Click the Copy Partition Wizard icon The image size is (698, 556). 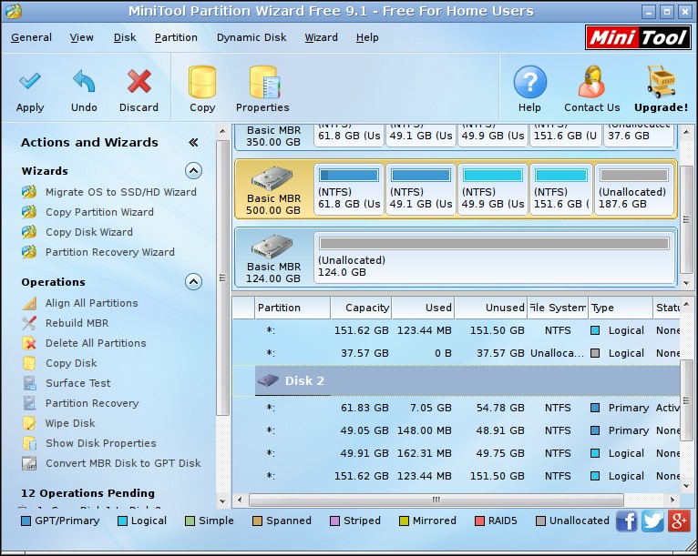tap(29, 212)
